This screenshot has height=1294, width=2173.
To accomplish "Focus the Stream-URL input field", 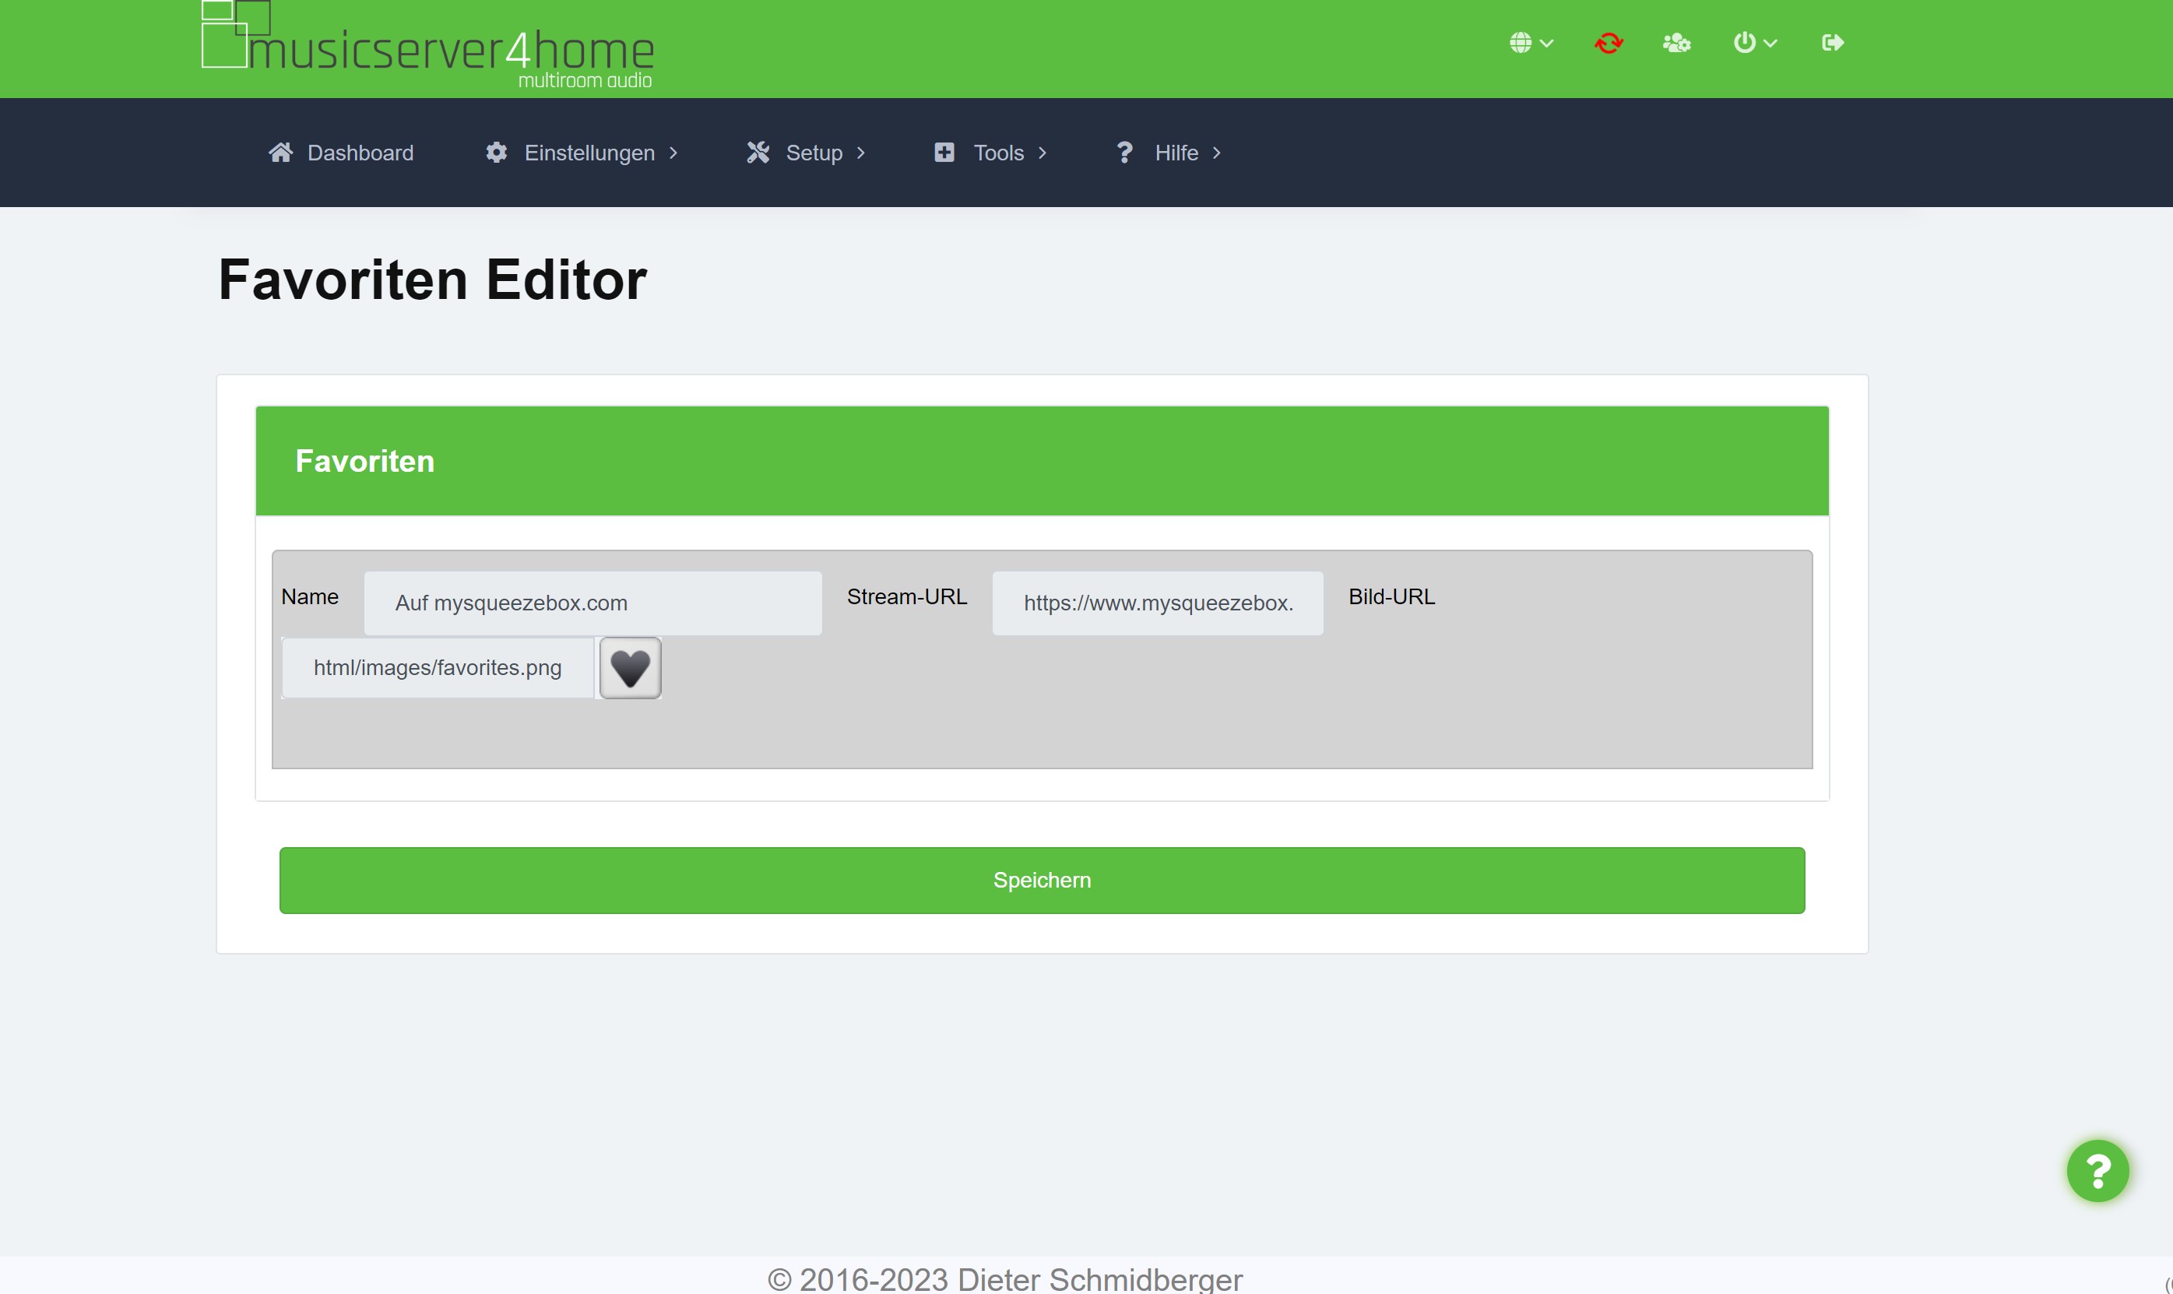I will point(1156,603).
